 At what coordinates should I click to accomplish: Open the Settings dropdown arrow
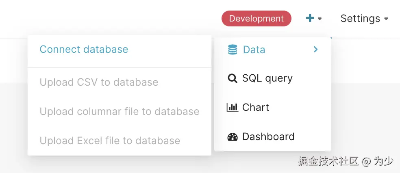386,19
